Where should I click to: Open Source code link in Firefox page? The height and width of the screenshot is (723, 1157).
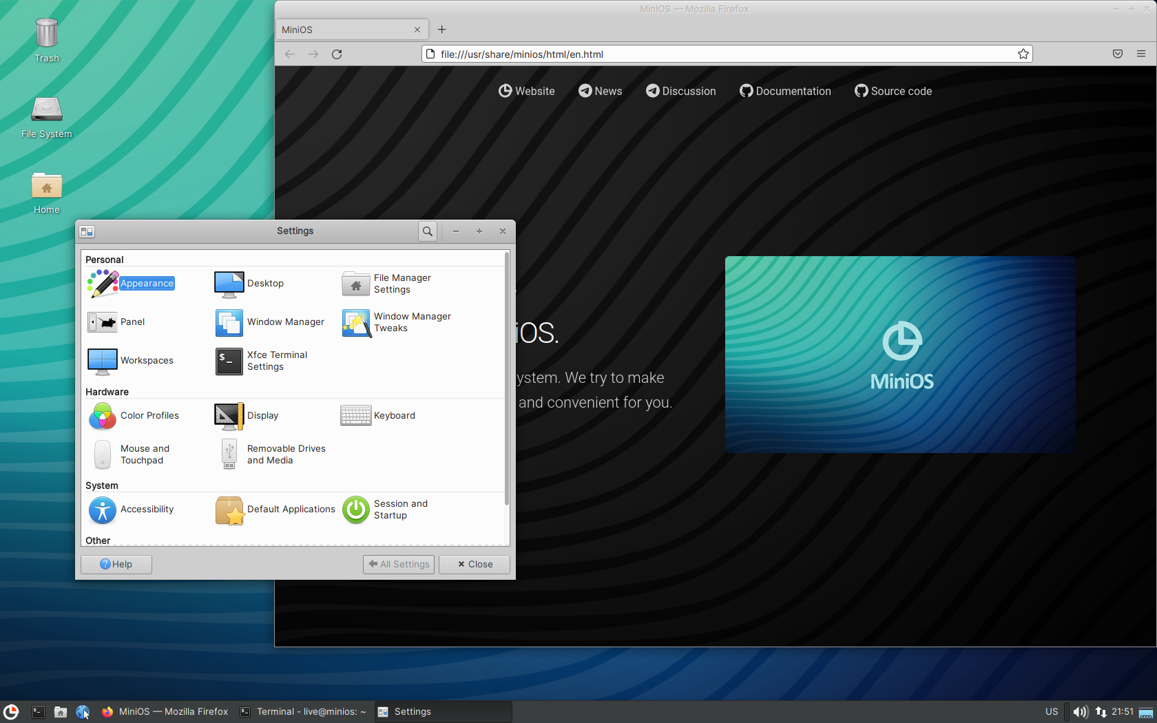[893, 91]
